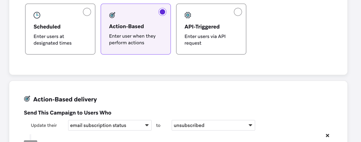
Task: Click 'Send This Campaign to Users Who' label
Action: (67, 113)
